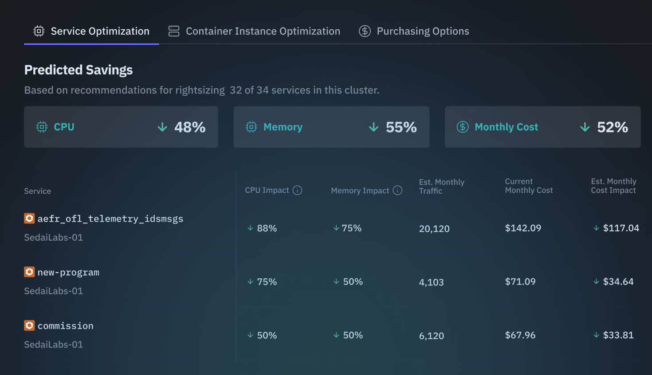Image resolution: width=652 pixels, height=375 pixels.
Task: Click the orange icon for new-program service
Action: coord(29,272)
